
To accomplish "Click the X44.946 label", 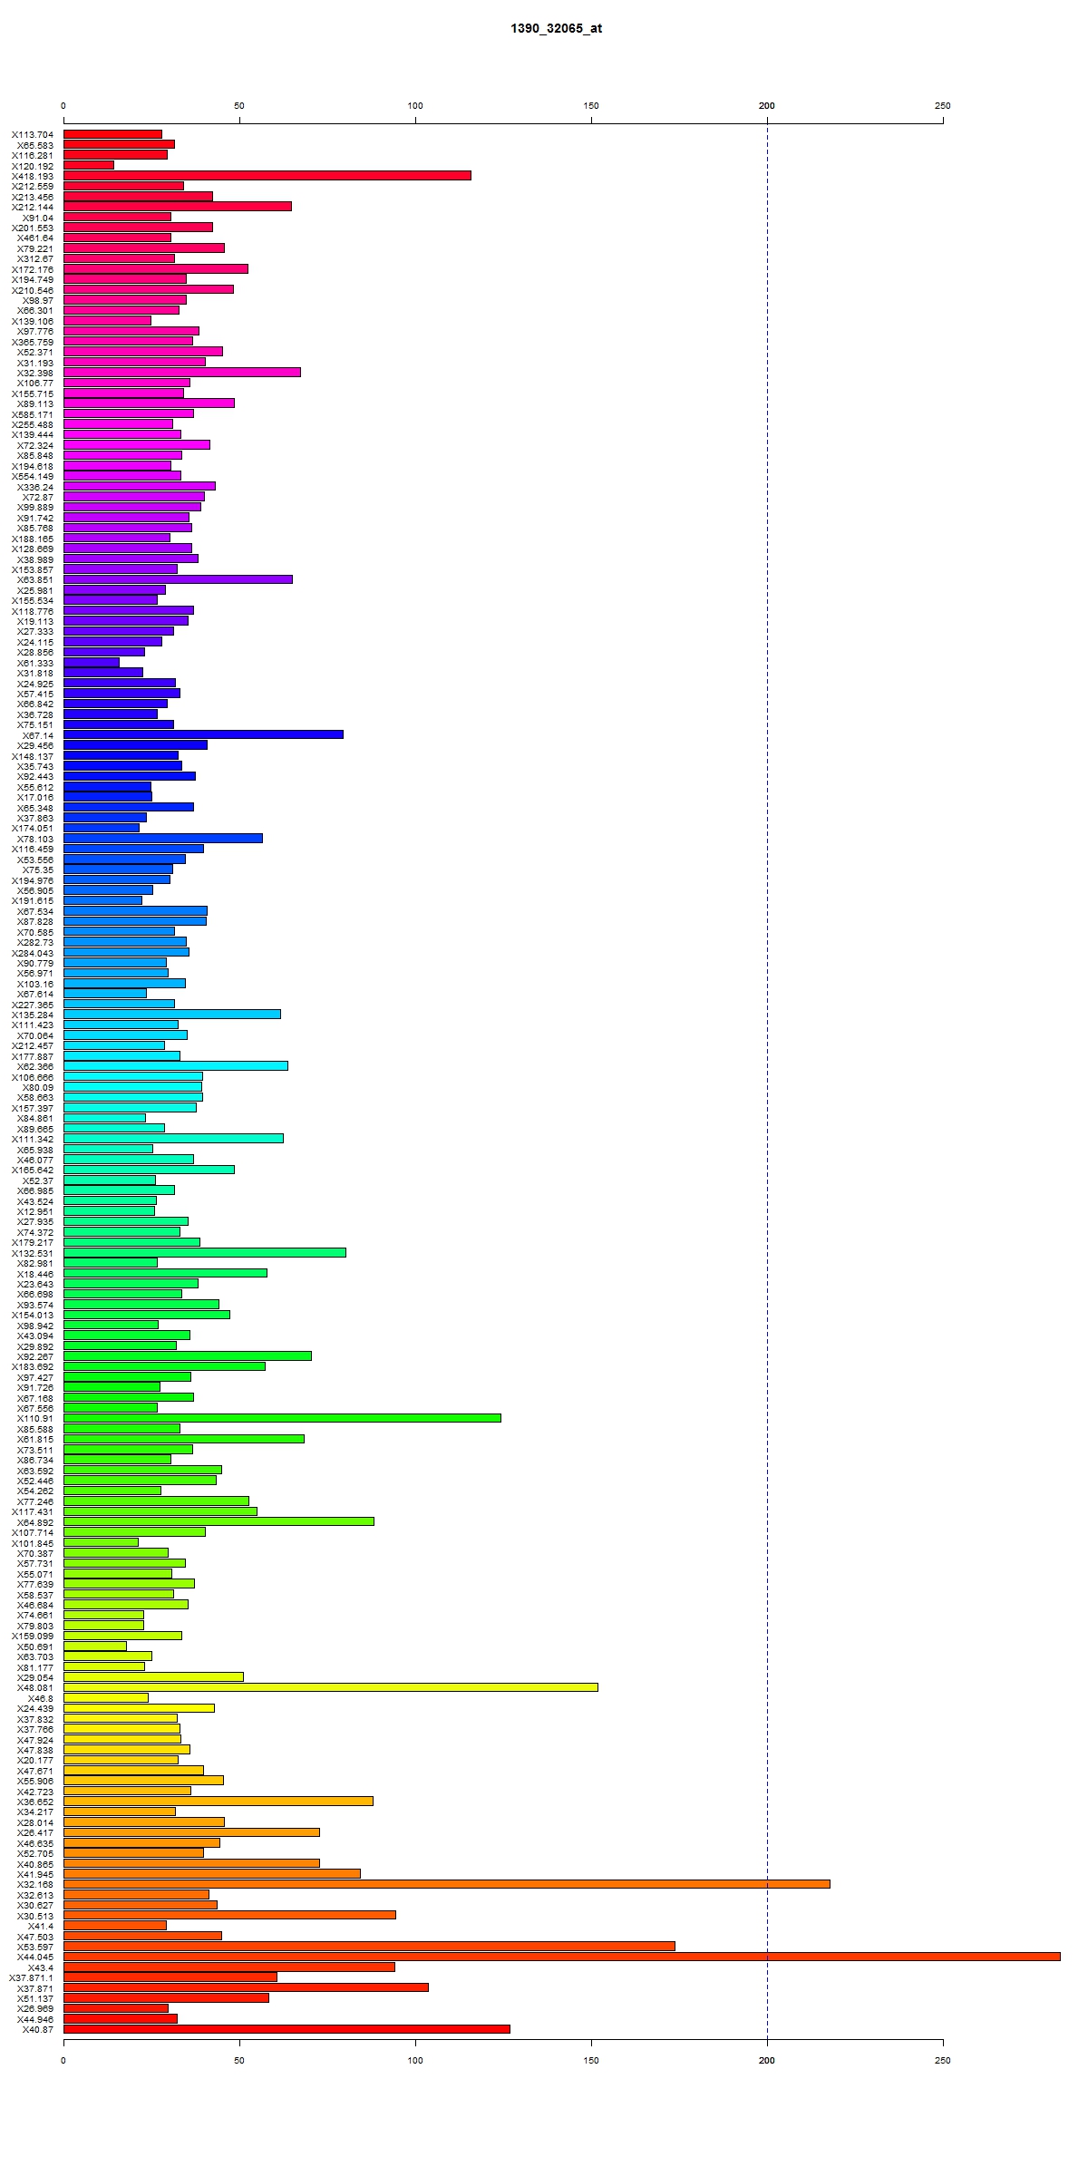I will [x=35, y=2020].
